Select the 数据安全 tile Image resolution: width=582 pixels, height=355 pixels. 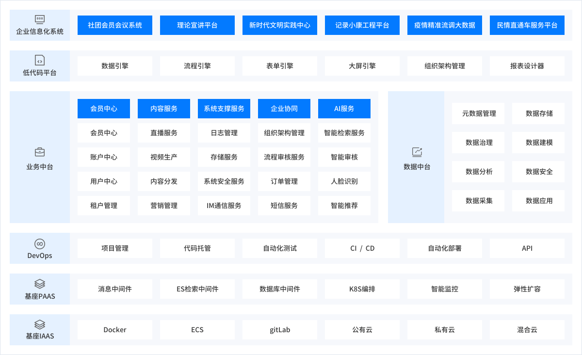click(x=539, y=172)
